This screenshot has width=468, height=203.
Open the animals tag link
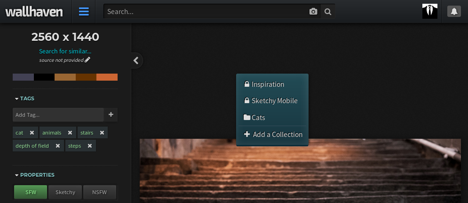point(52,133)
